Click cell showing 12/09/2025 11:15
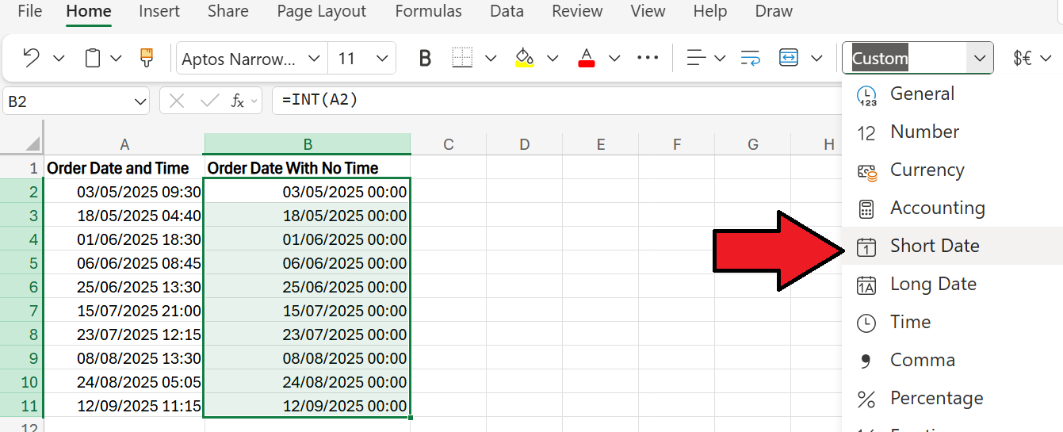This screenshot has height=432, width=1063. click(124, 406)
